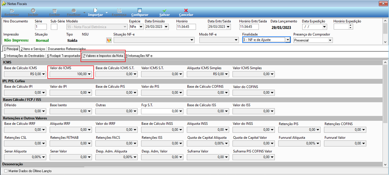
Task: Click the Alíquota ICMS Simples field
Action: click(x=208, y=74)
